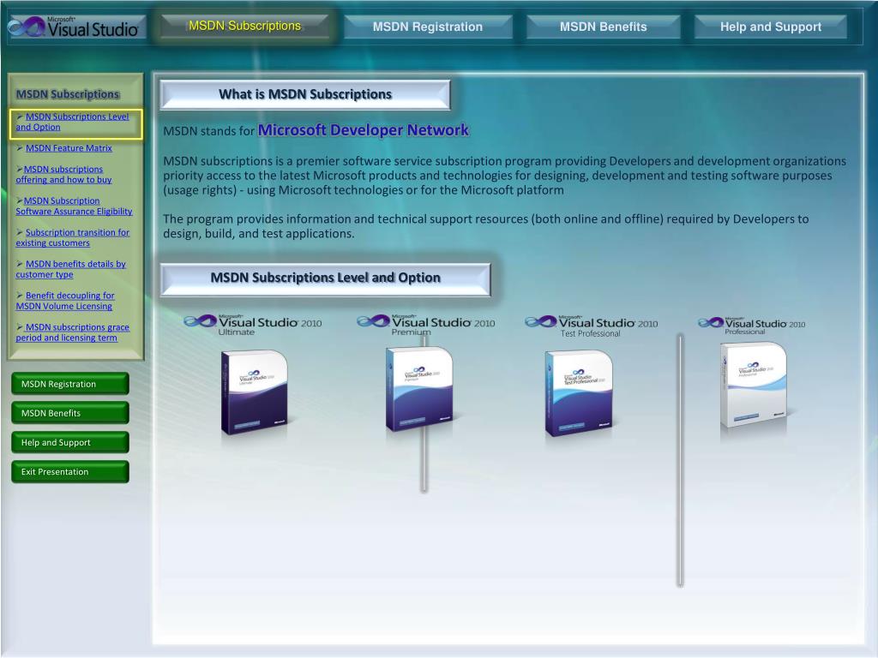Open MSDN subscriptions offering and how to buy

pyautogui.click(x=63, y=175)
